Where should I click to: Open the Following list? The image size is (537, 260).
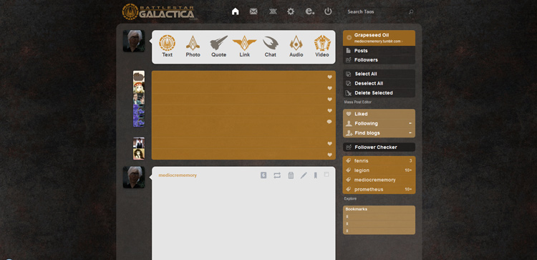pos(379,123)
